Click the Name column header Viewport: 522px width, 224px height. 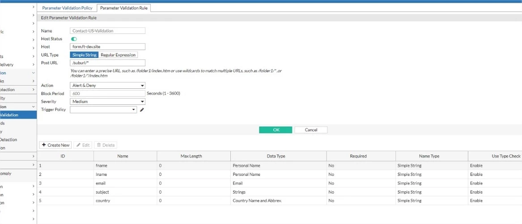(x=125, y=156)
